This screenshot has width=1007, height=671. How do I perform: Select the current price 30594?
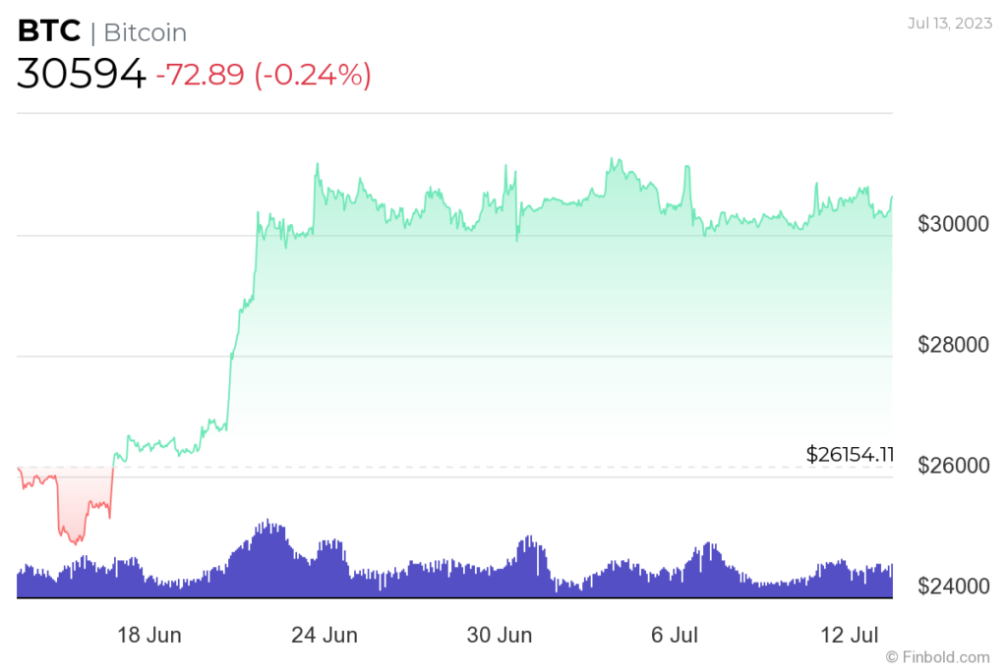click(x=81, y=74)
